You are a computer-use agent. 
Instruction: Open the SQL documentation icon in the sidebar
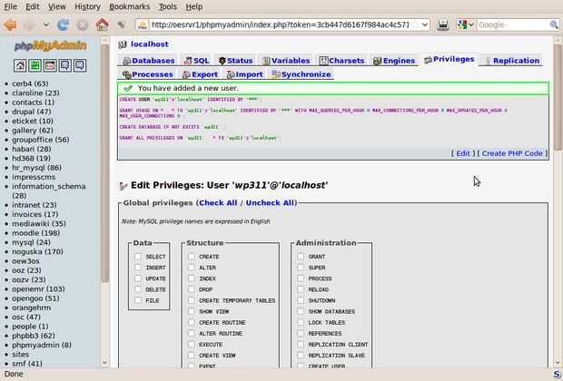80,65
